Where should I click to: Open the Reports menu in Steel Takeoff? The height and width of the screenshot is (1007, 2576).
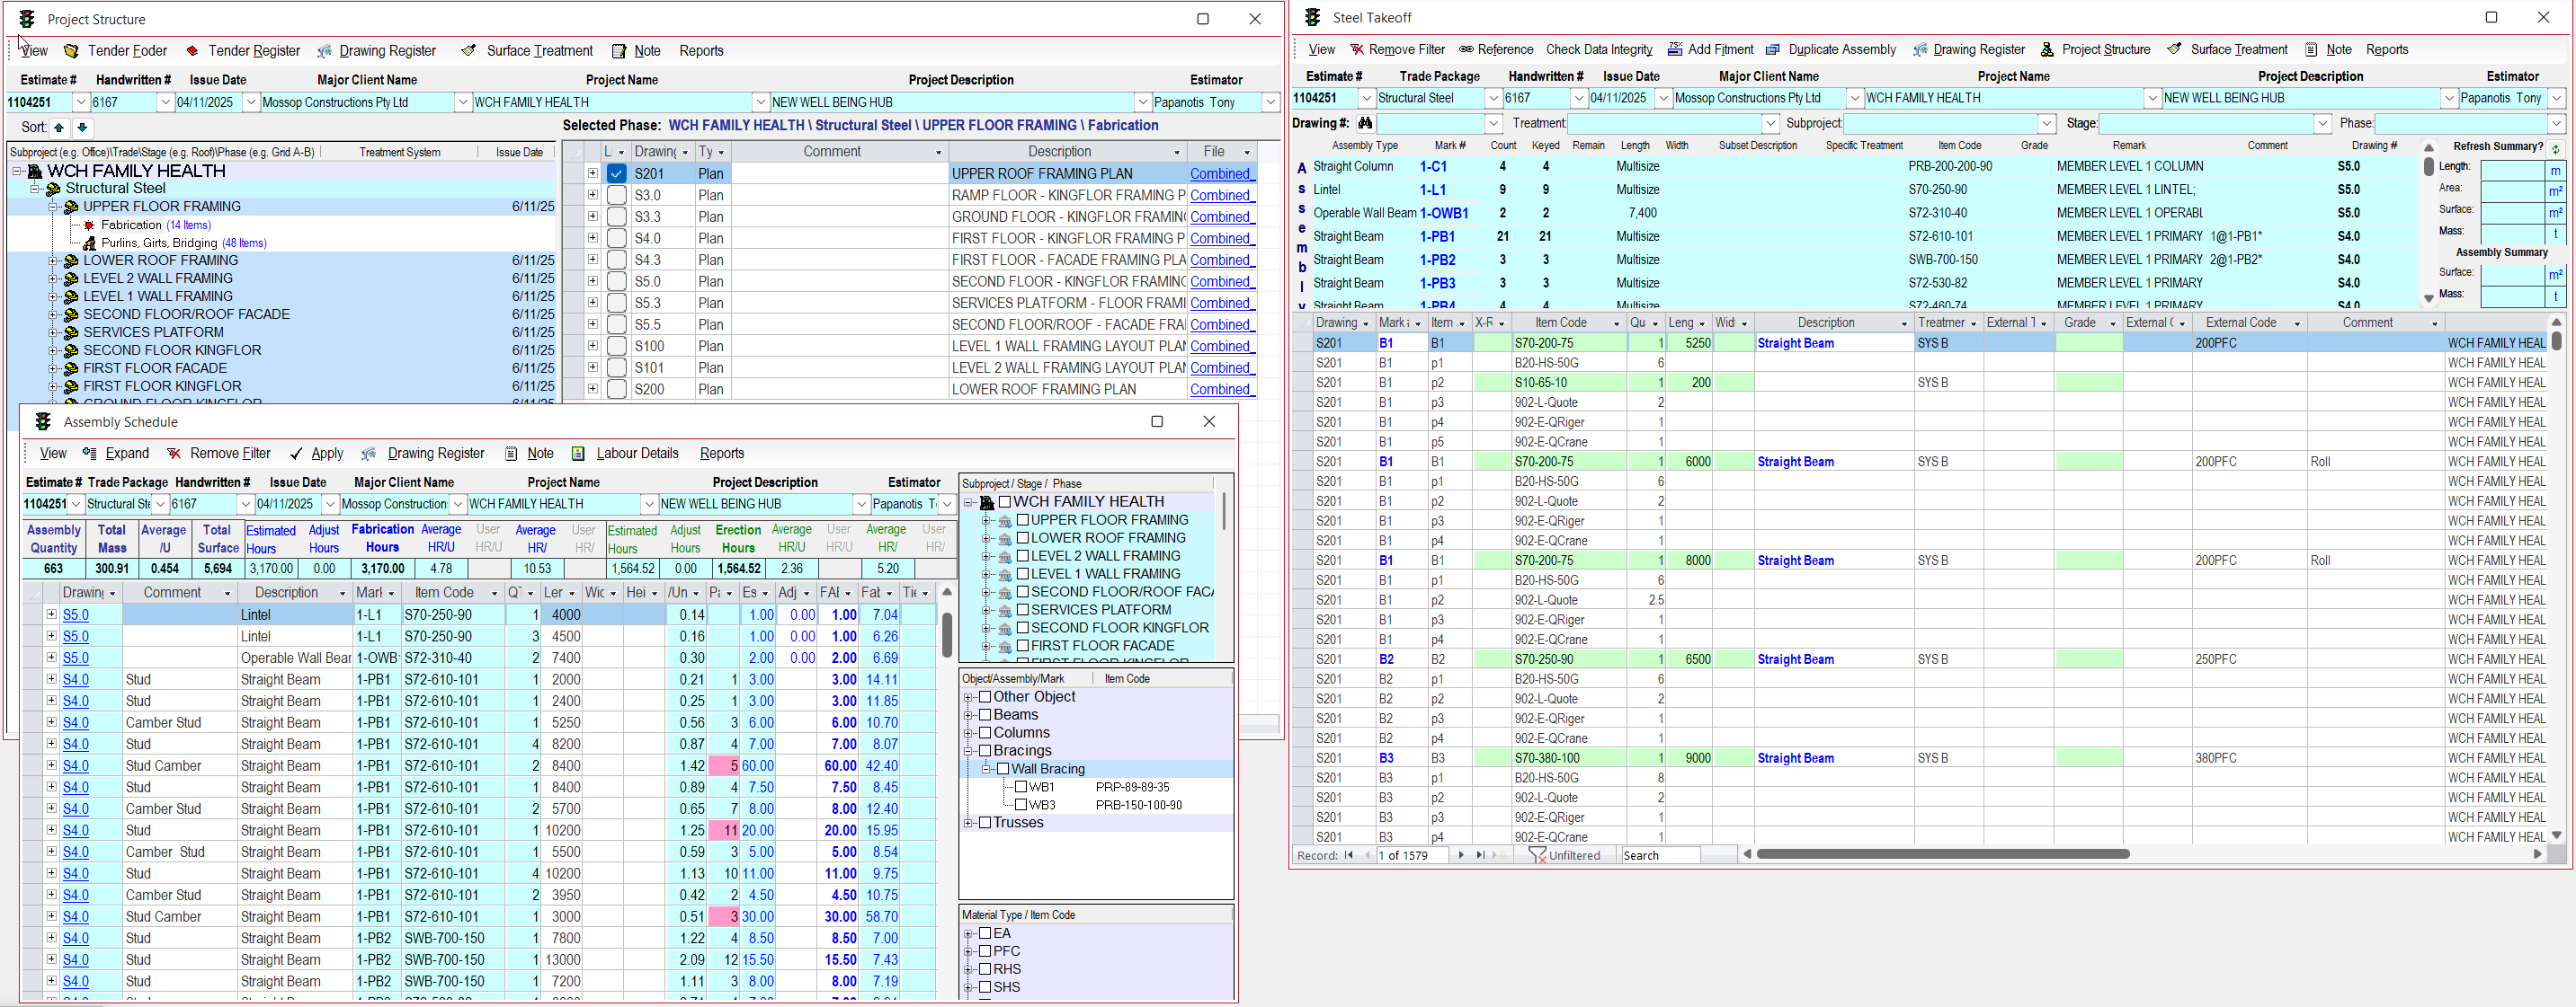pyautogui.click(x=2387, y=49)
